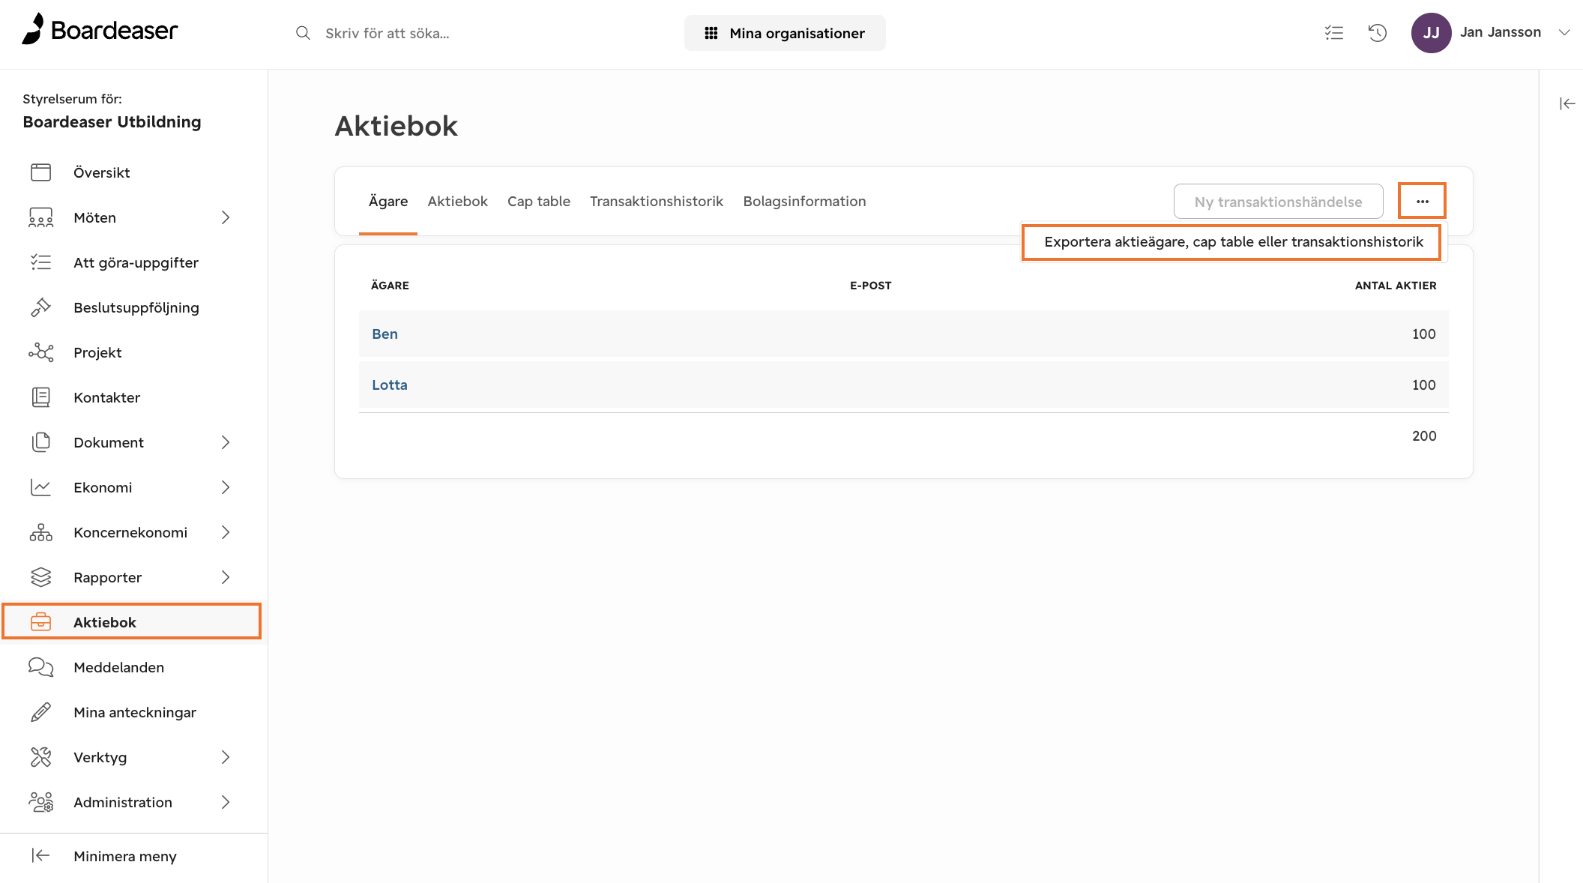Click the 100 shares value in Ben row
The image size is (1583, 883).
1423,334
